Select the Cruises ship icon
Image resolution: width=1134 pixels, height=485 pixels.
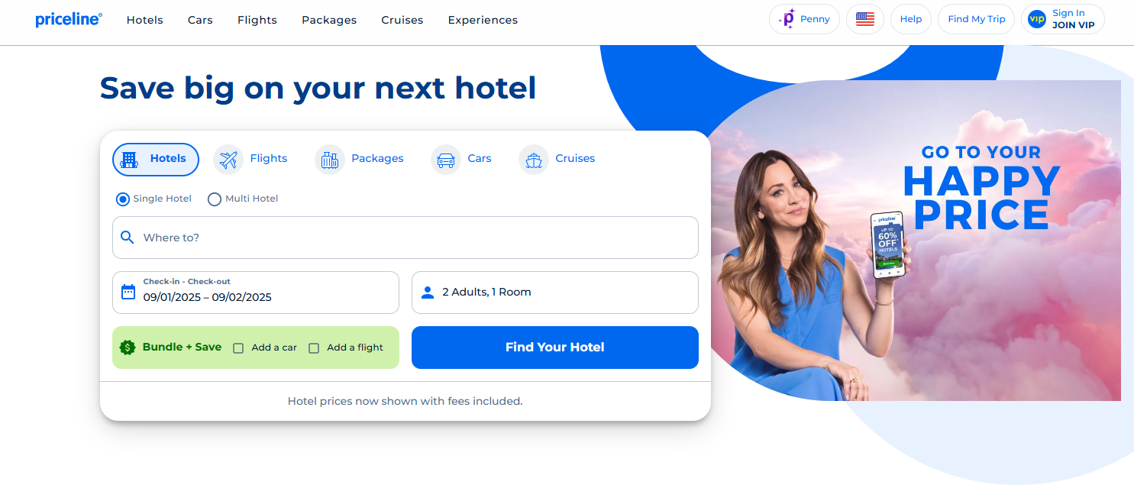[x=534, y=160]
